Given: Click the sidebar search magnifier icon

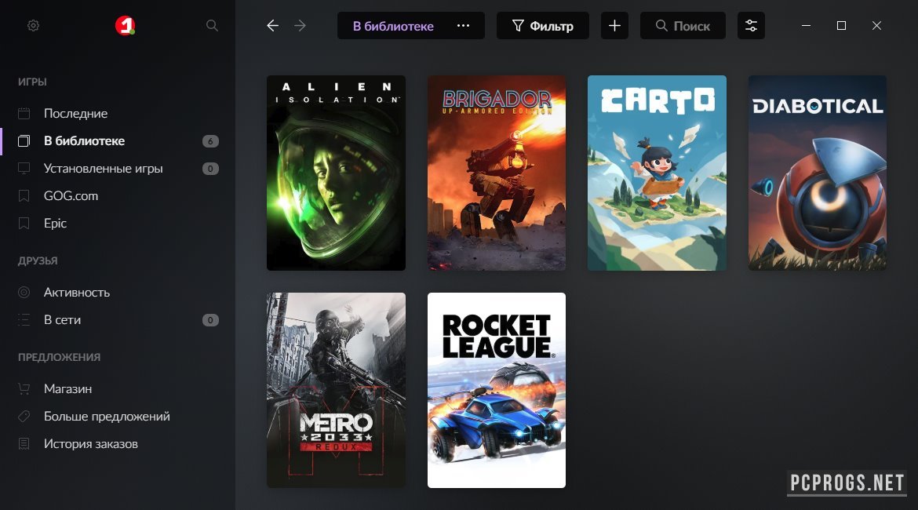Looking at the screenshot, I should [x=212, y=26].
